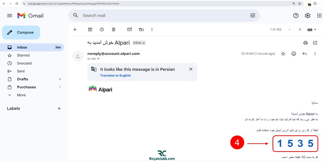
Task: Open the Gmail main menu hamburger
Action: click(x=9, y=15)
